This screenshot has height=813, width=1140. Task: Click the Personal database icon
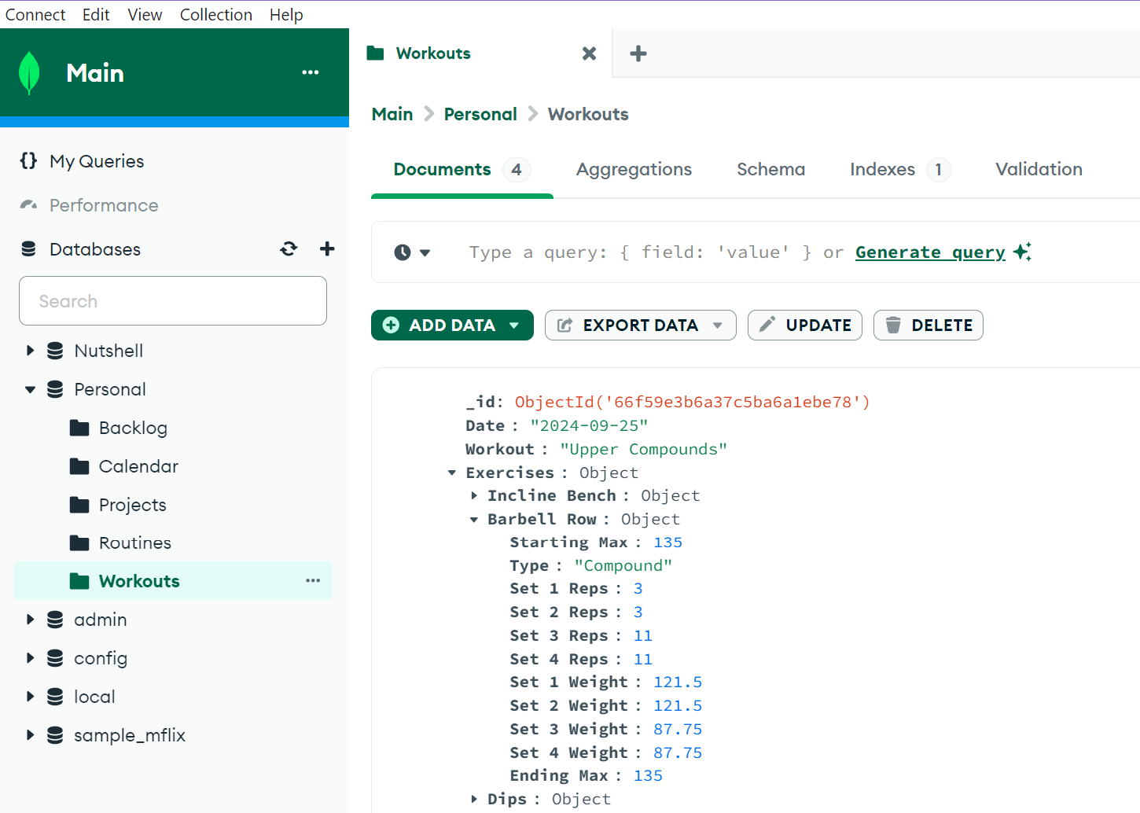[x=55, y=389]
